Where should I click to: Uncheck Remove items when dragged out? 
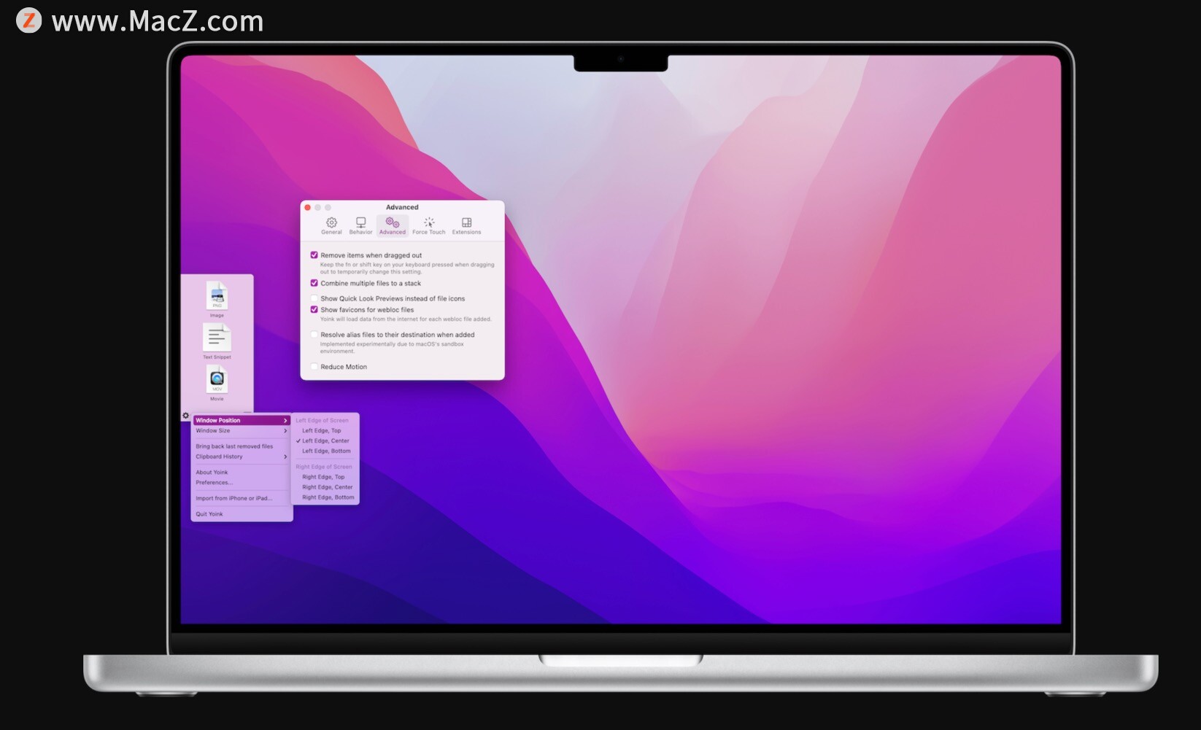coord(314,255)
